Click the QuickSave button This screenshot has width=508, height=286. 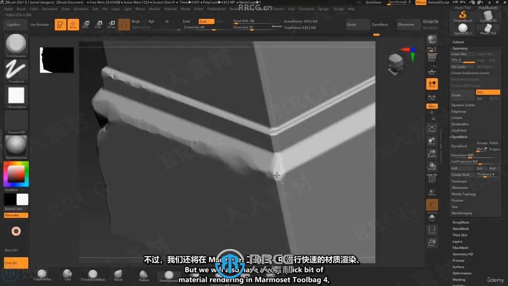click(x=373, y=2)
